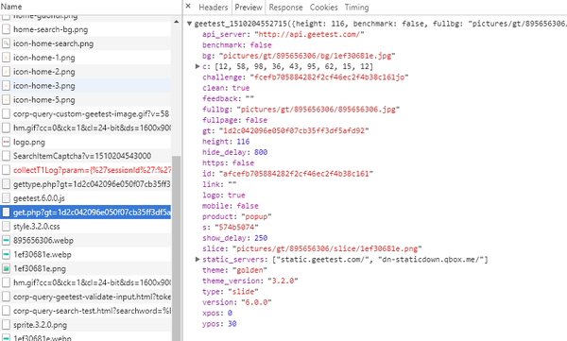Screen dimensions: 567x341
Task: Select the gettype.php request
Action: pos(86,184)
